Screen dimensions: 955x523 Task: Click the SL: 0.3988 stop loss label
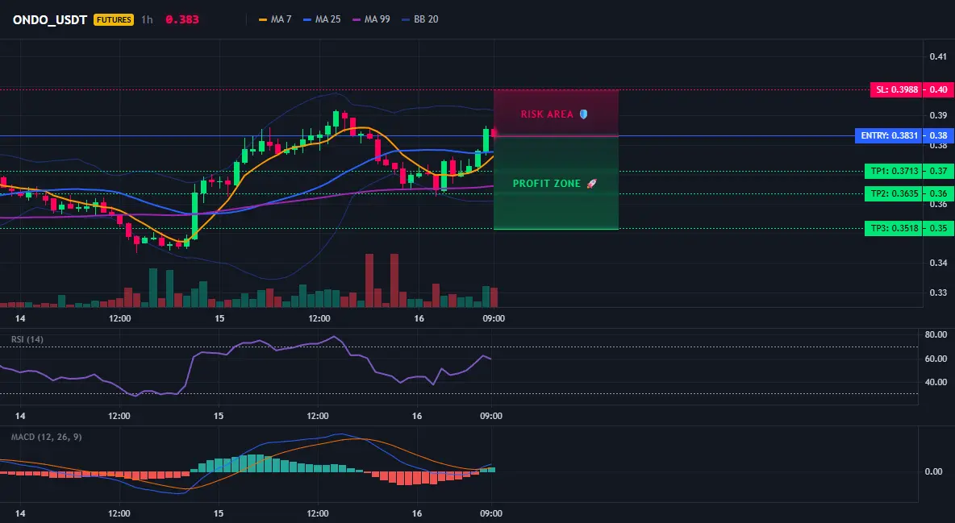tap(897, 89)
